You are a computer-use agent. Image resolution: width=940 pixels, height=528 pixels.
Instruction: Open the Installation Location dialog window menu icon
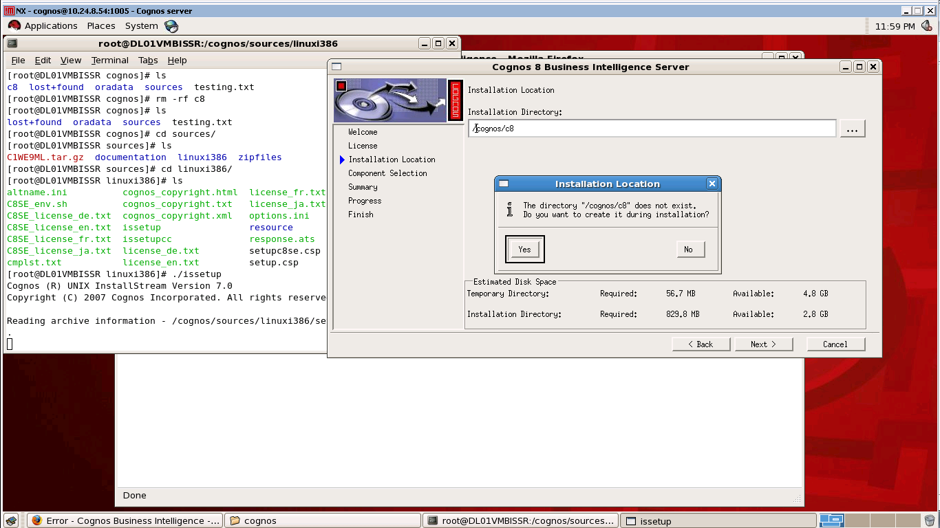pyautogui.click(x=504, y=184)
